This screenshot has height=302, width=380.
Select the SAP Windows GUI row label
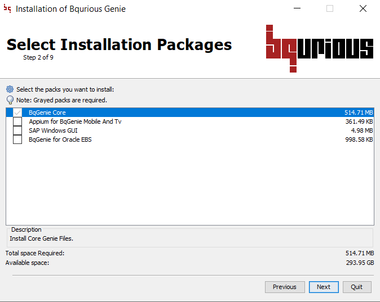(53, 130)
